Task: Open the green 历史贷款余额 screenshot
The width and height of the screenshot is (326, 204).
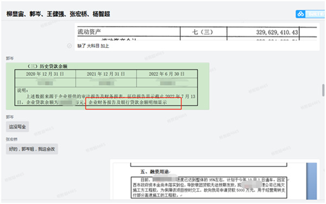Action: tap(108, 86)
